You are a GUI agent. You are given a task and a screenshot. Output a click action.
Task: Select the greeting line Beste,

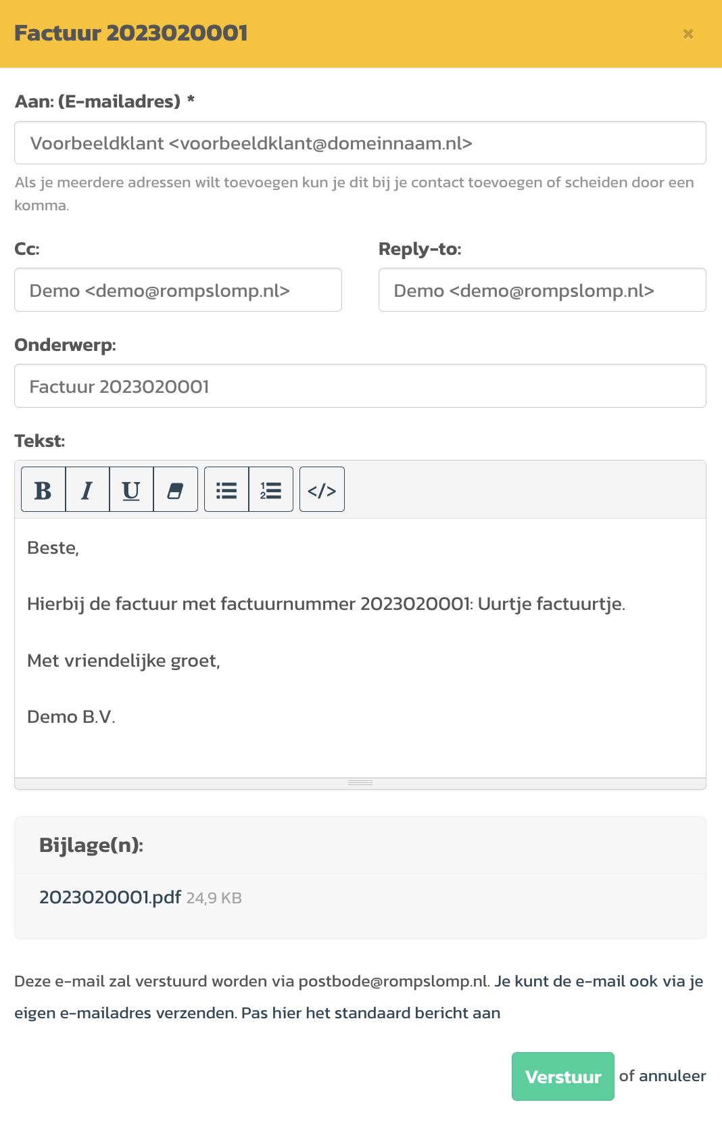(53, 549)
